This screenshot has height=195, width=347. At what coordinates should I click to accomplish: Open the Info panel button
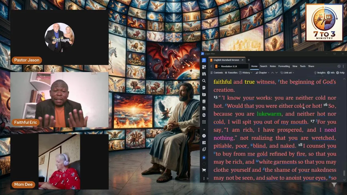click(x=331, y=73)
